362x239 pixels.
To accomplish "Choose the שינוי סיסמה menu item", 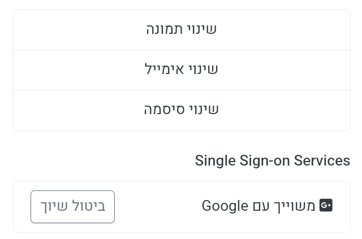I will coord(182,110).
